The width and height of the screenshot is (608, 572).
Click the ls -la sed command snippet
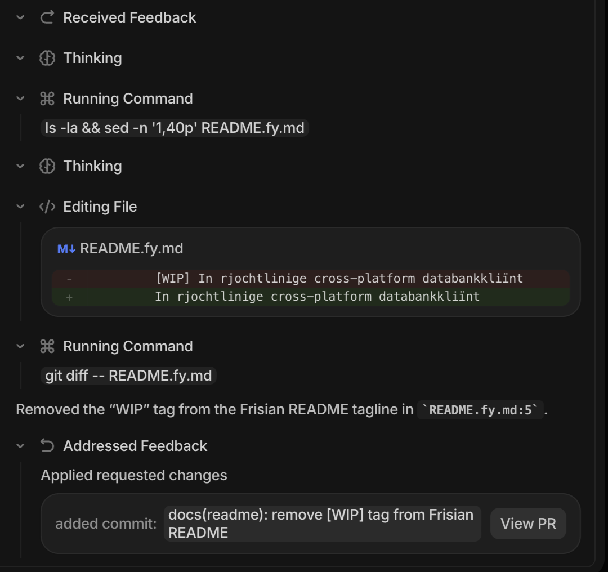tap(175, 128)
